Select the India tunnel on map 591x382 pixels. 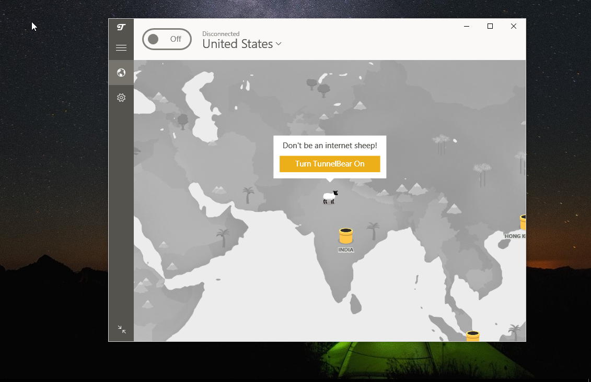click(345, 235)
